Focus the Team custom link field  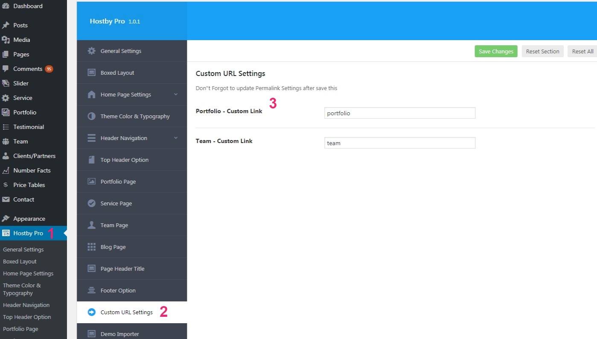(x=400, y=143)
